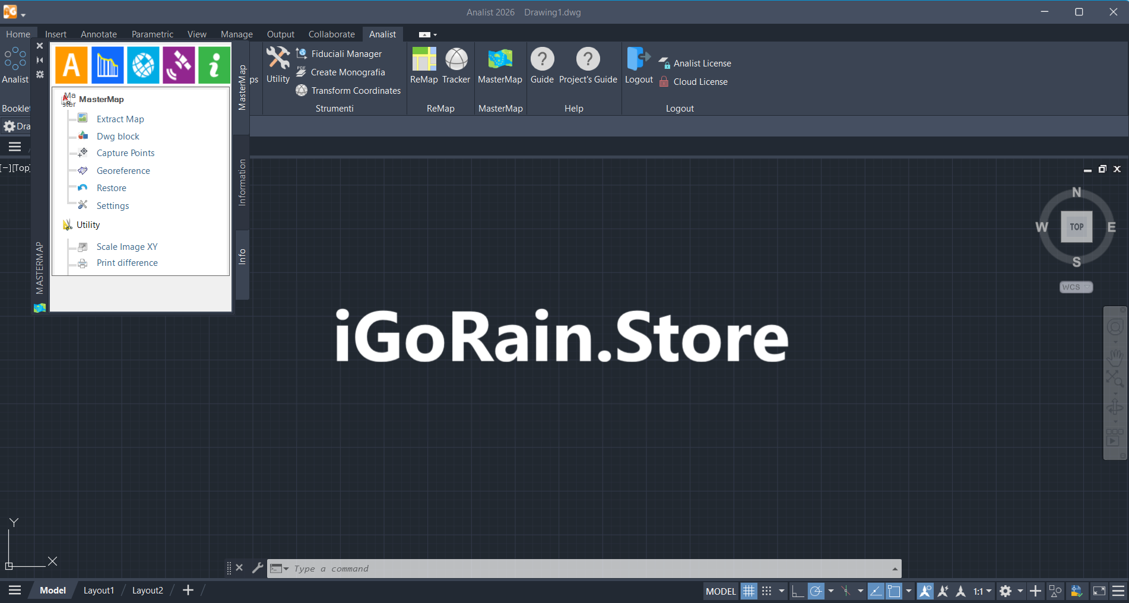Open the Layout1 tab

(x=99, y=591)
